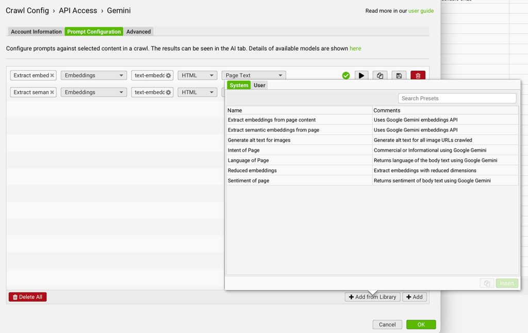528x333 pixels.
Task: Click Add from Library button
Action: 372,297
